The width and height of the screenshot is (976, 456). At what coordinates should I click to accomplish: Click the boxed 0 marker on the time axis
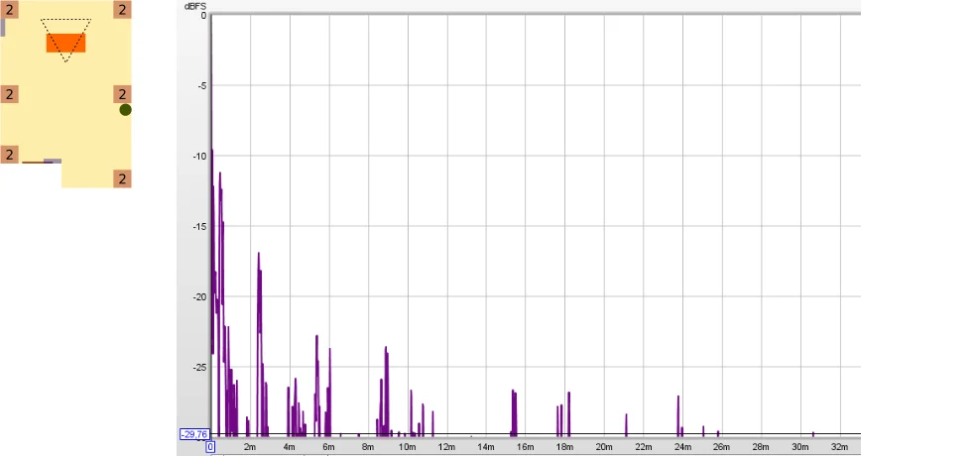210,447
